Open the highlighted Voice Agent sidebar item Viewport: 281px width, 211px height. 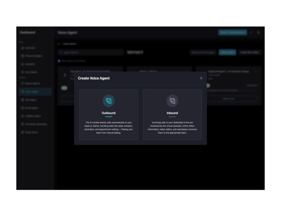click(x=35, y=91)
